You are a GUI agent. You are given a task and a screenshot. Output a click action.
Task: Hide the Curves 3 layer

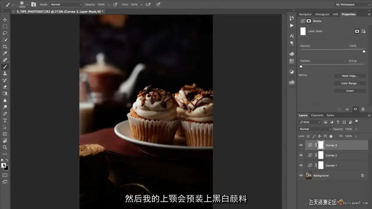pos(301,145)
